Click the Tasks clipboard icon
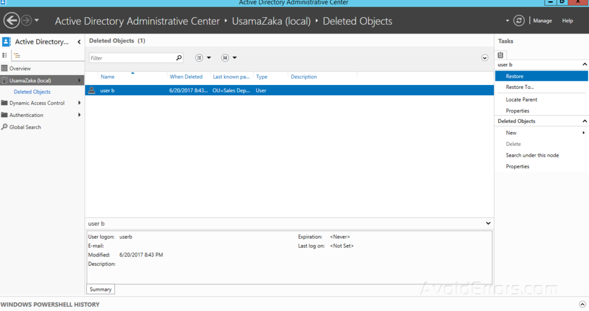This screenshot has width=589, height=311. point(500,55)
